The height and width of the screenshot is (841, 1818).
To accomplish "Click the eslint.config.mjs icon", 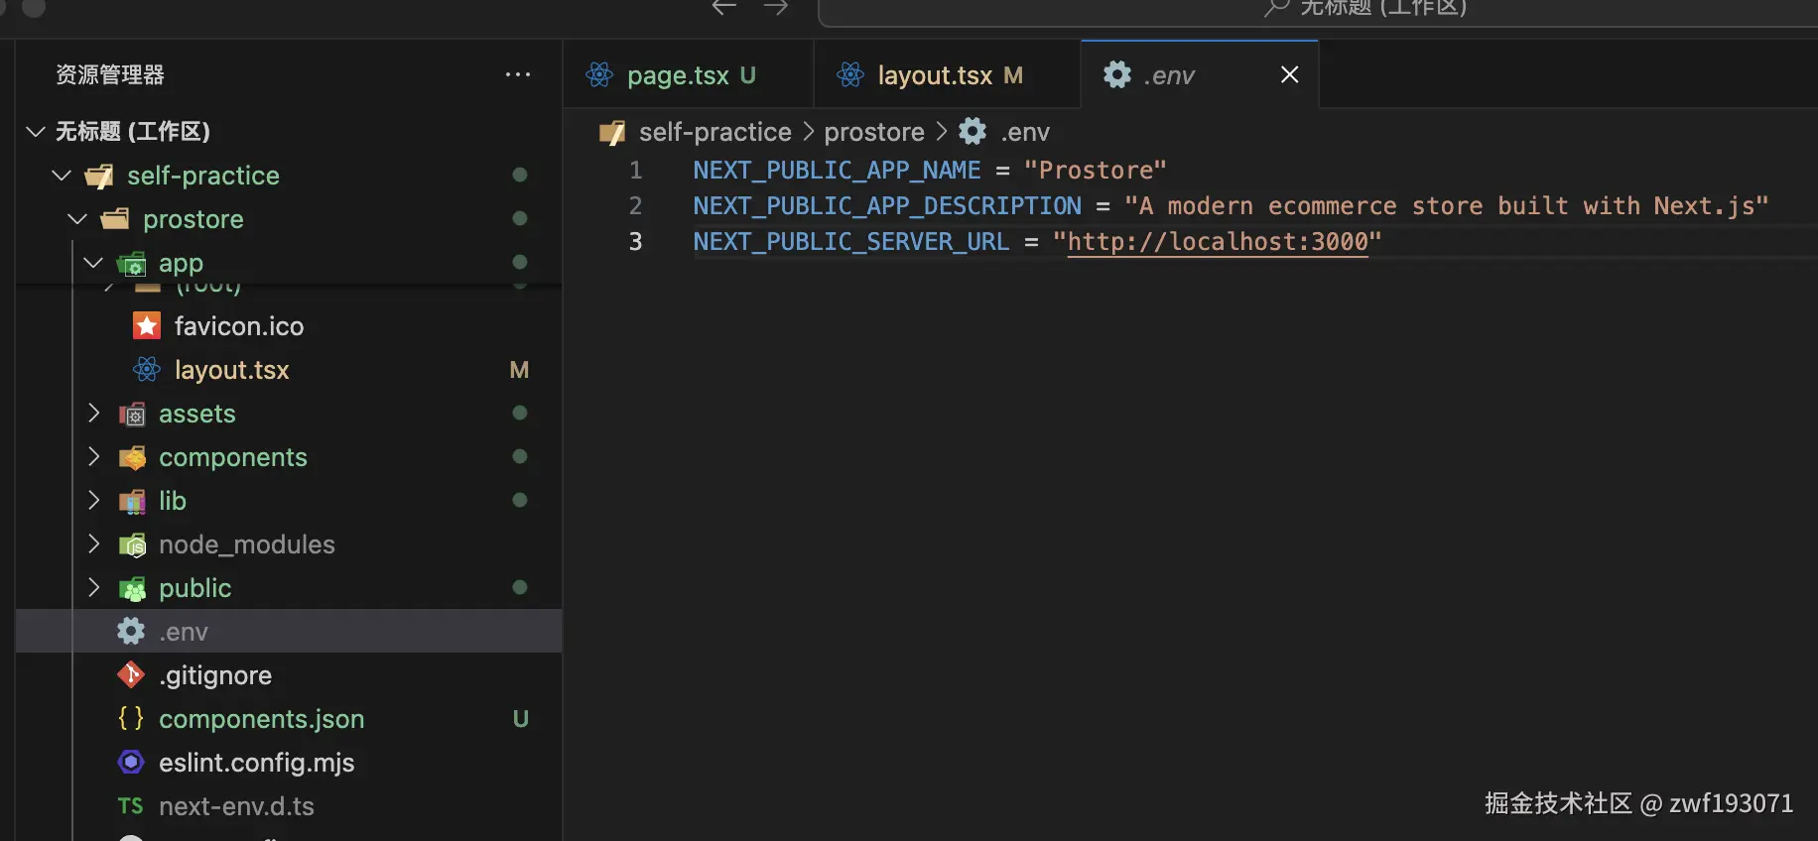I will (x=131, y=762).
